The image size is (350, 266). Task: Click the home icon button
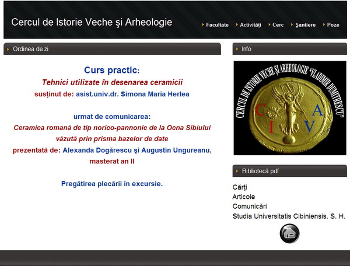289,233
